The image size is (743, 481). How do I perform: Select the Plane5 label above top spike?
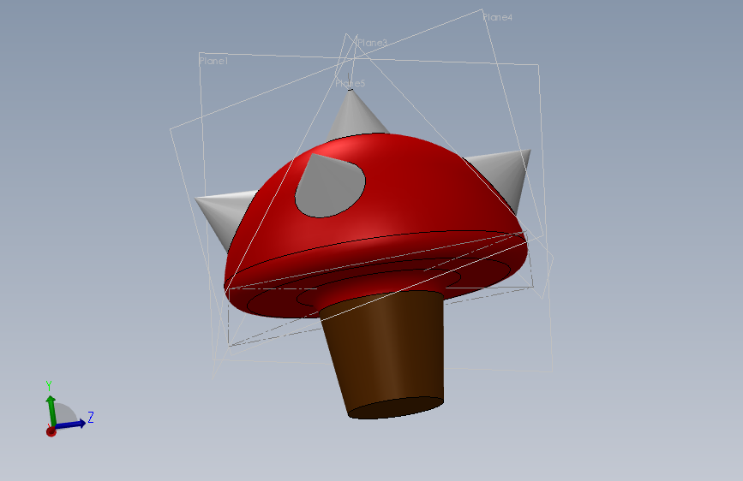tap(351, 83)
